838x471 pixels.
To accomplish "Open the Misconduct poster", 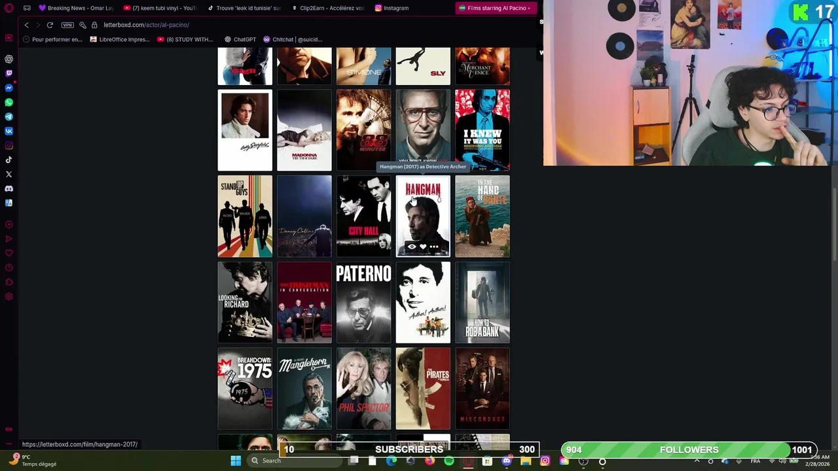I will pos(483,389).
